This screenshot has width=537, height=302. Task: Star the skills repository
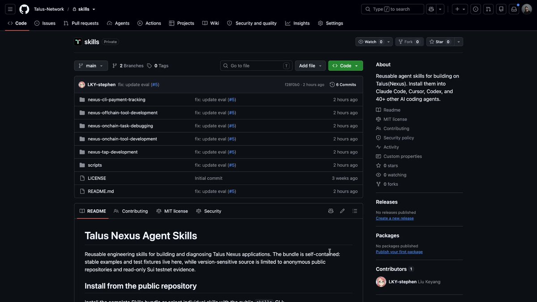pos(440,42)
